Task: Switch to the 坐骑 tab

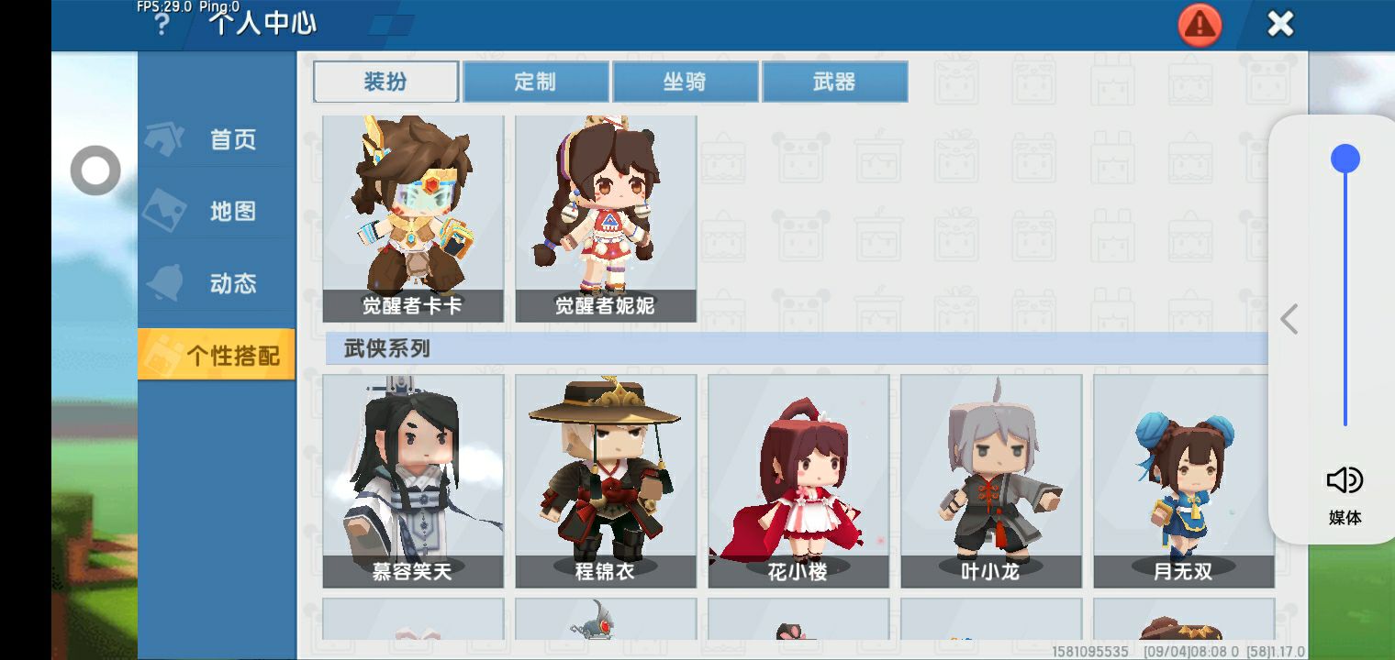Action: (x=686, y=82)
